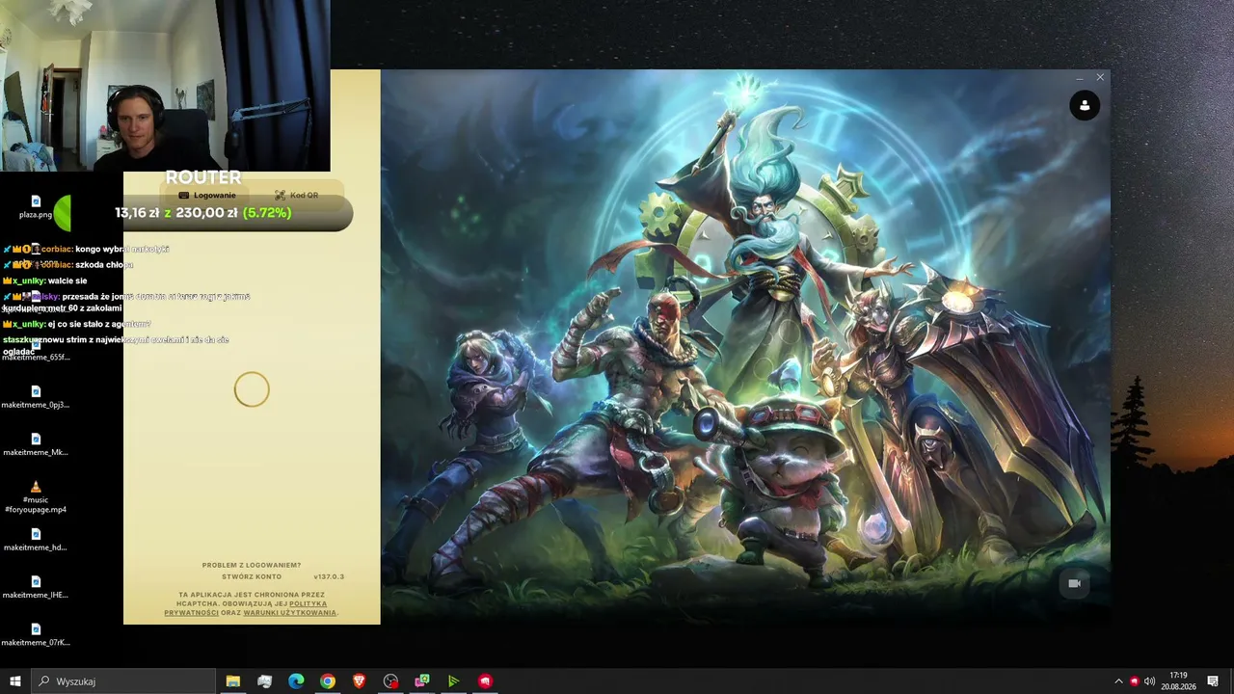Open the Problem z logowaniem link
Image resolution: width=1234 pixels, height=694 pixels.
coord(252,565)
